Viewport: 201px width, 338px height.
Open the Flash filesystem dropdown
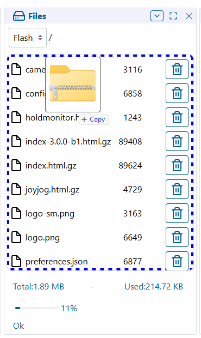tap(28, 38)
